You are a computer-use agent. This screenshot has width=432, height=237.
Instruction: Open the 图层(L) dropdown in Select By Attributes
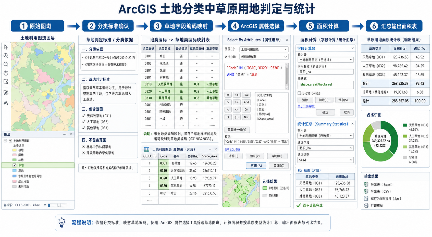[x=264, y=49]
